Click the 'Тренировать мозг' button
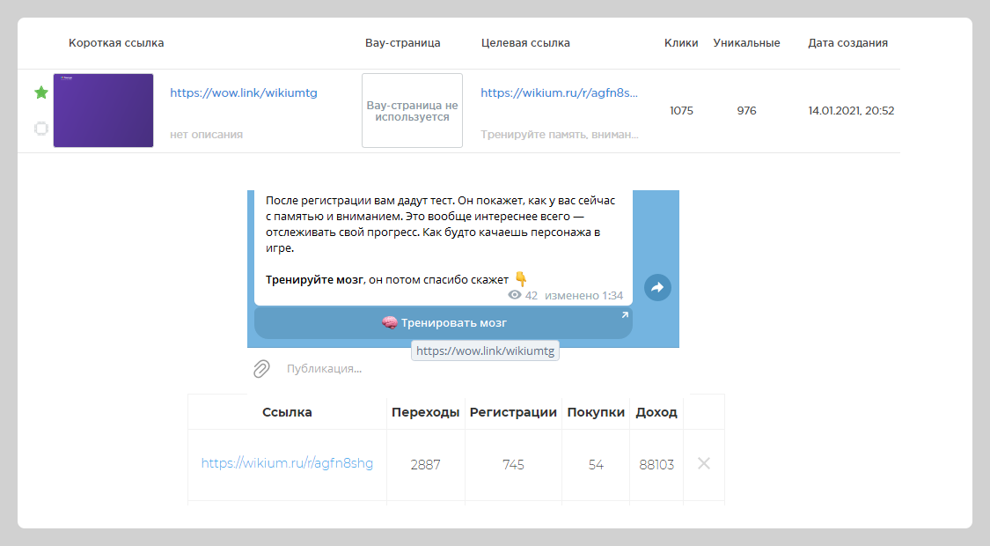This screenshot has height=546, width=990. [444, 323]
